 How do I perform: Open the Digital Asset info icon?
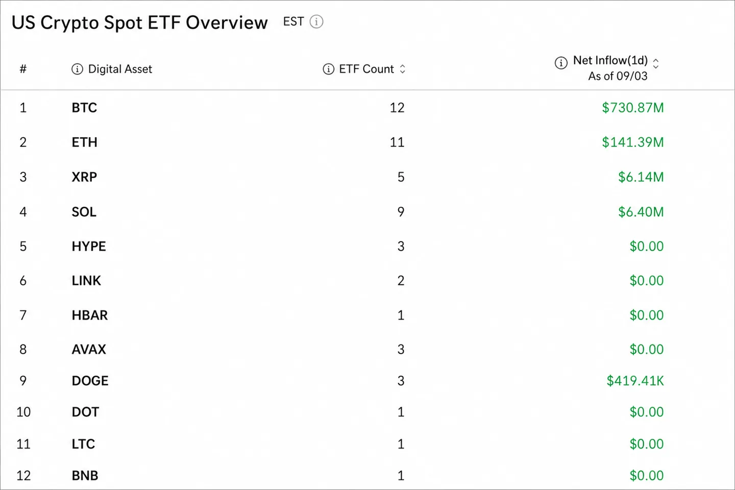[77, 69]
